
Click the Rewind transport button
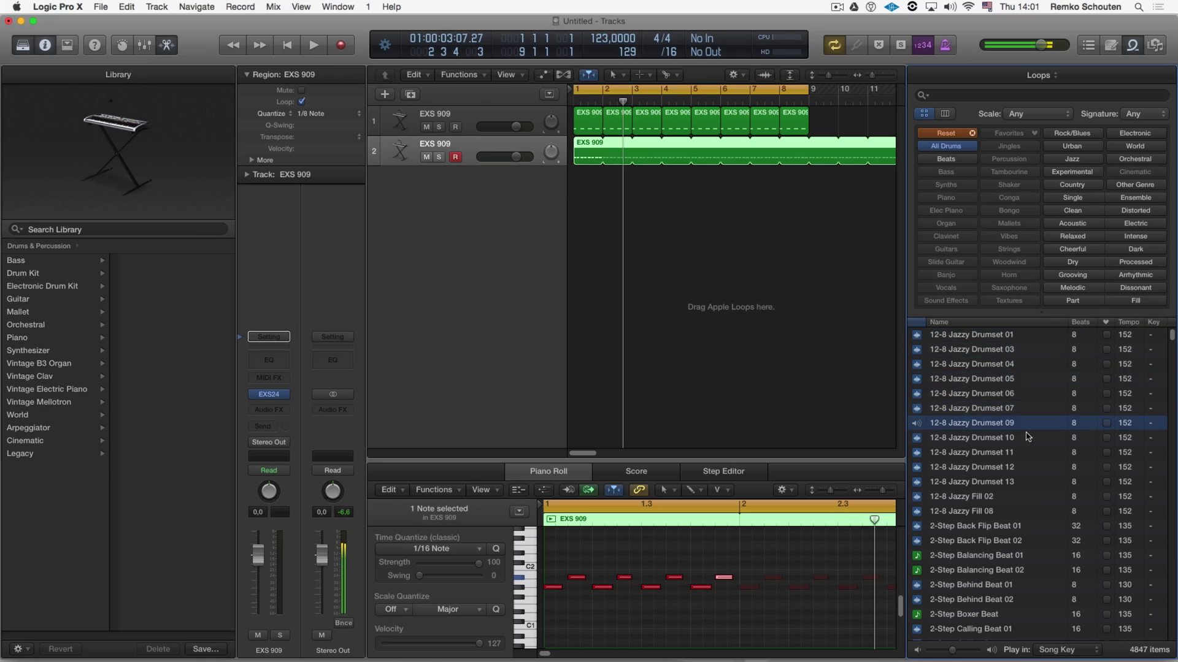coord(233,45)
